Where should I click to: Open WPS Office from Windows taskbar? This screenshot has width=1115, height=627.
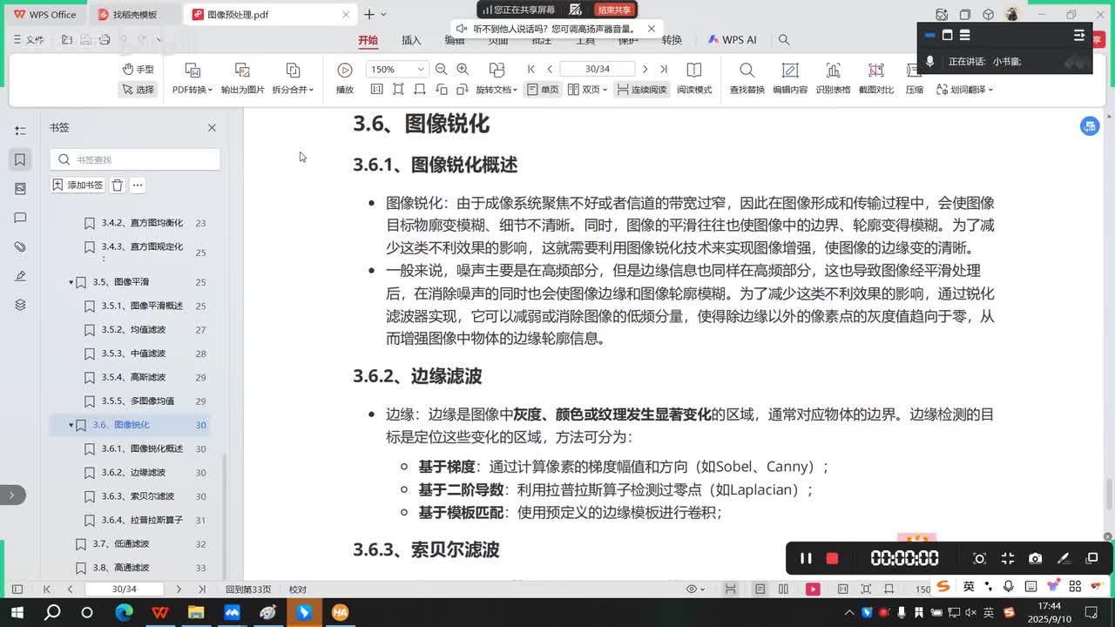159,613
